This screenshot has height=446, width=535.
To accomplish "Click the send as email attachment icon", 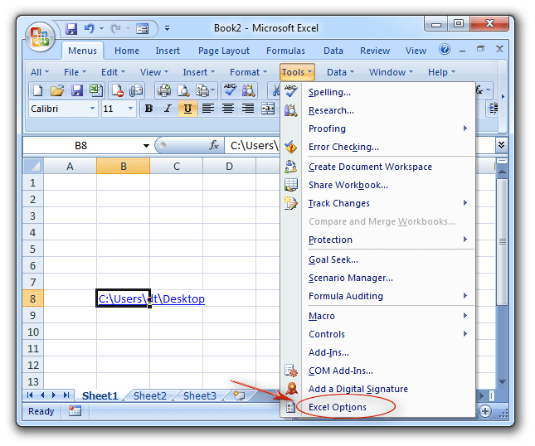I will [x=136, y=90].
